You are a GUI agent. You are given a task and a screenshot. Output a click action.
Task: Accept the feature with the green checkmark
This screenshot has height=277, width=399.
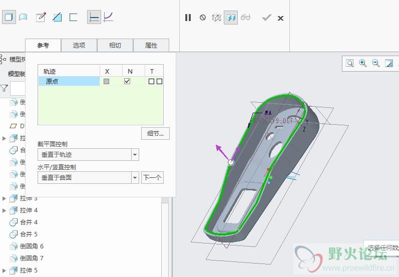pyautogui.click(x=266, y=18)
